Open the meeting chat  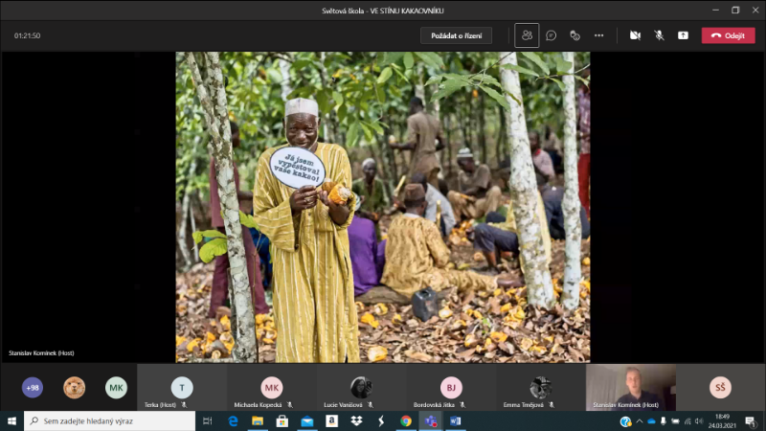coord(552,35)
